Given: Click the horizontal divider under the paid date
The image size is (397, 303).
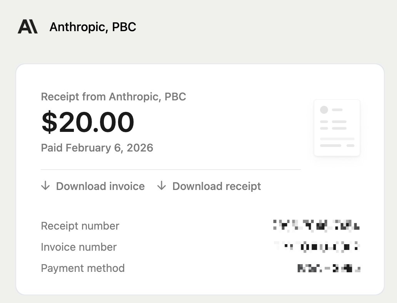Looking at the screenshot, I should pyautogui.click(x=171, y=169).
